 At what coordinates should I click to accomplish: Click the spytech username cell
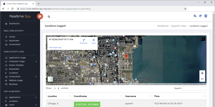coord(129,103)
